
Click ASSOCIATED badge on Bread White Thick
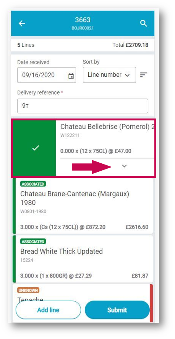33,242
